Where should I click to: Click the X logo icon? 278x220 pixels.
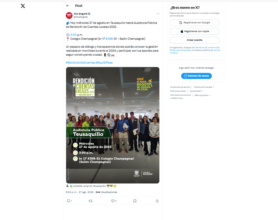pos(23,6)
